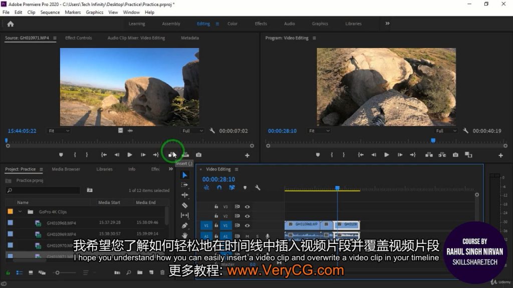The height and width of the screenshot is (288, 513).
Task: Play the clip in the Source monitor
Action: [130, 155]
